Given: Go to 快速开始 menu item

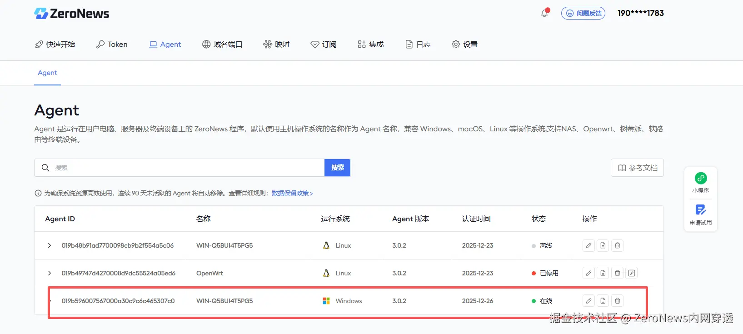Looking at the screenshot, I should tap(55, 44).
